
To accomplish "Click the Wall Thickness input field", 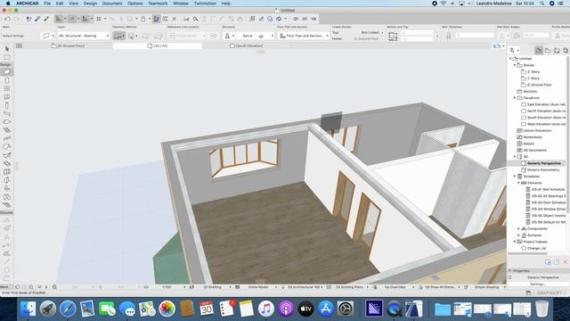I will [x=475, y=36].
